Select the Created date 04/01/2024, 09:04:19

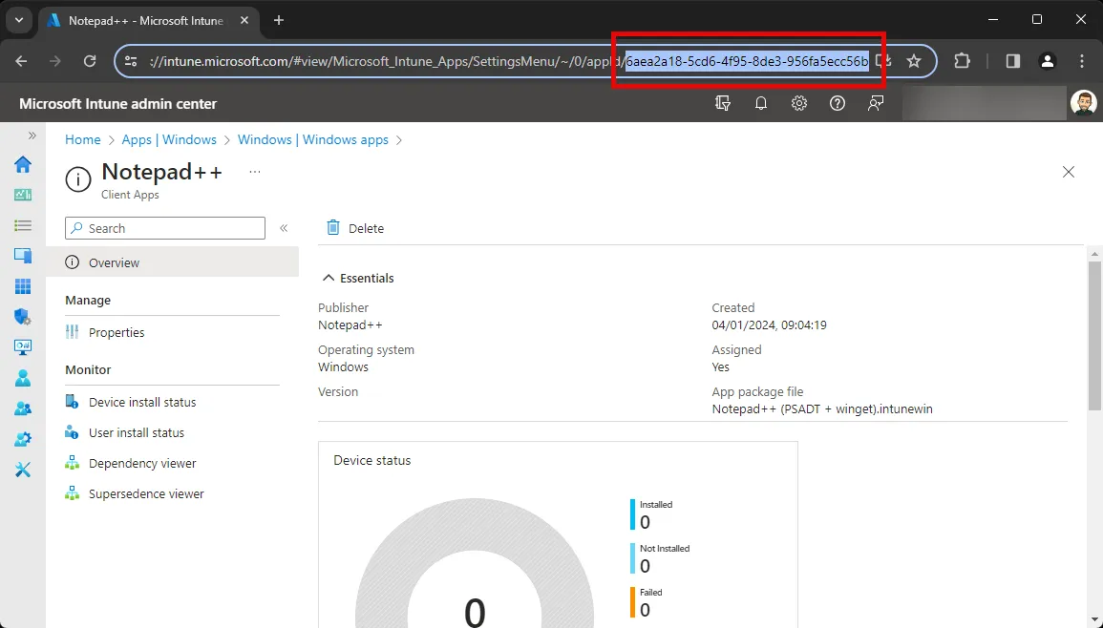tap(769, 324)
